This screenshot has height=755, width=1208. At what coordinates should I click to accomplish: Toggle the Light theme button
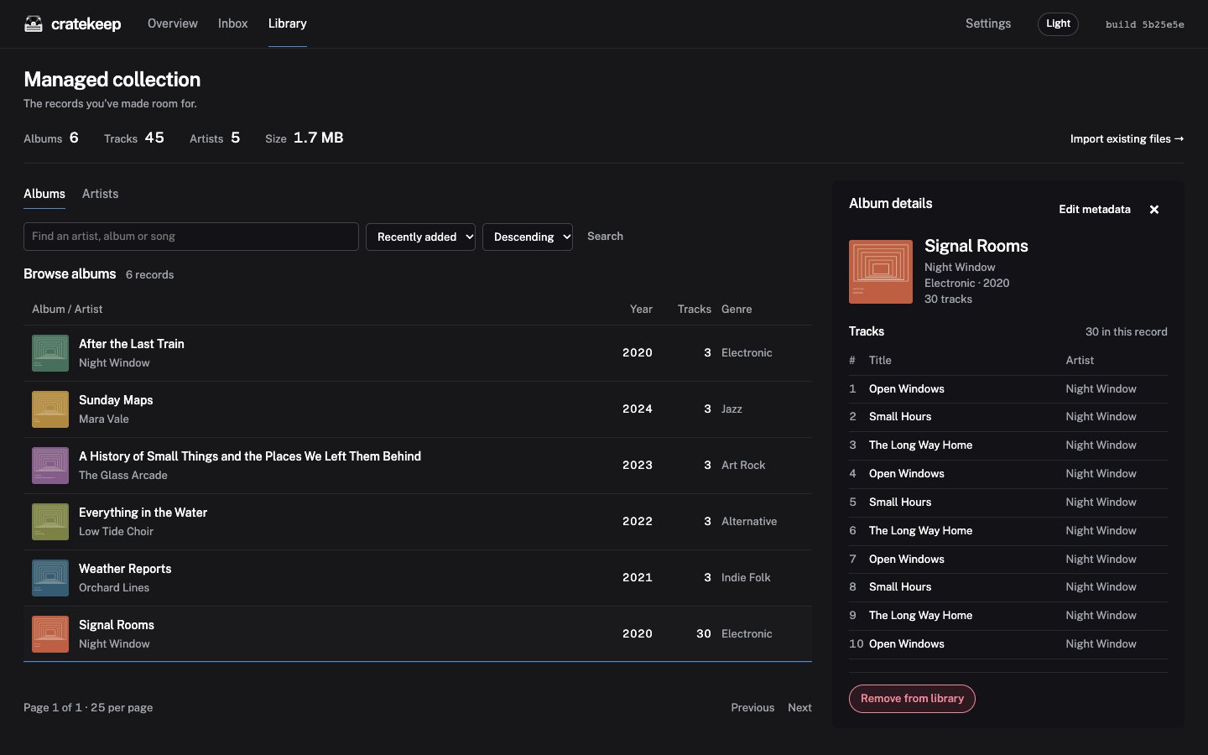pos(1058,23)
